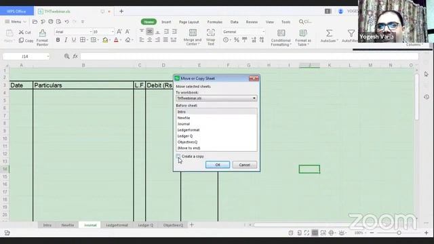Open the Data ribbon tab
The image size is (434, 244).
(x=234, y=22)
